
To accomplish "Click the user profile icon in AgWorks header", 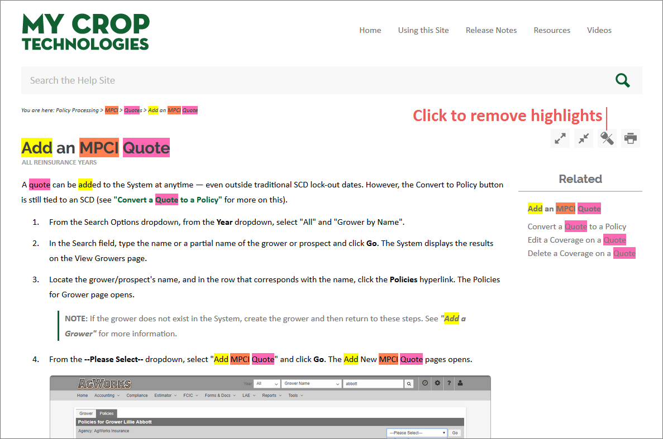I will pos(460,383).
